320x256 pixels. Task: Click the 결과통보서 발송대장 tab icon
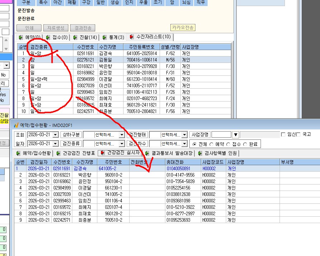coord(147,153)
